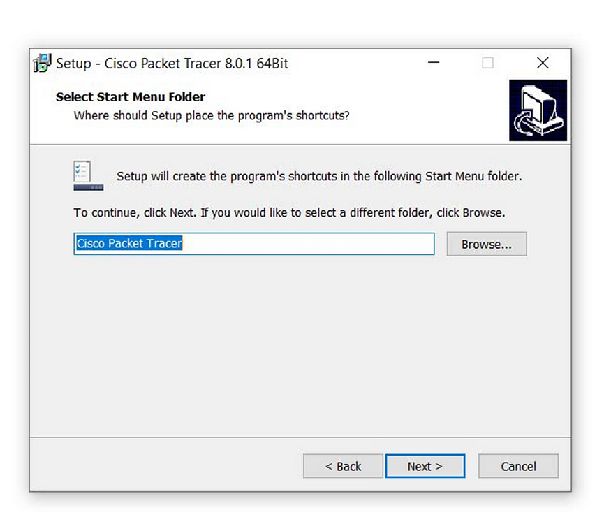Open the Browse folder dialog

486,244
